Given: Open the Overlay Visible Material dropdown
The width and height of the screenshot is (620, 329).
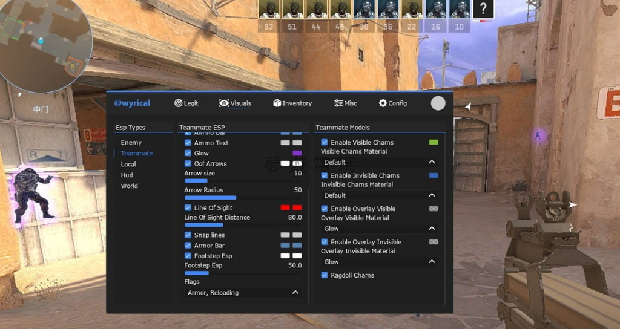Looking at the screenshot, I should coord(379,228).
